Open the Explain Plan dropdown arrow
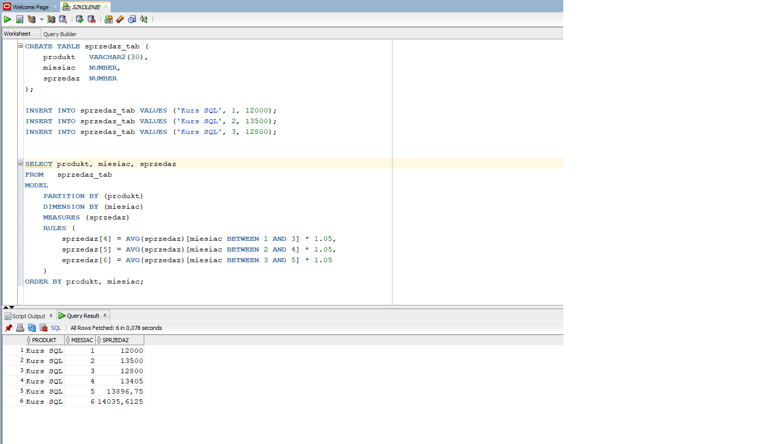Viewport: 783px width, 444px height. click(x=41, y=19)
